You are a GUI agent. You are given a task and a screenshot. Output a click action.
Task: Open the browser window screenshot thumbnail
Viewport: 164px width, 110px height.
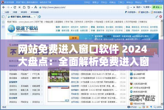58,94
